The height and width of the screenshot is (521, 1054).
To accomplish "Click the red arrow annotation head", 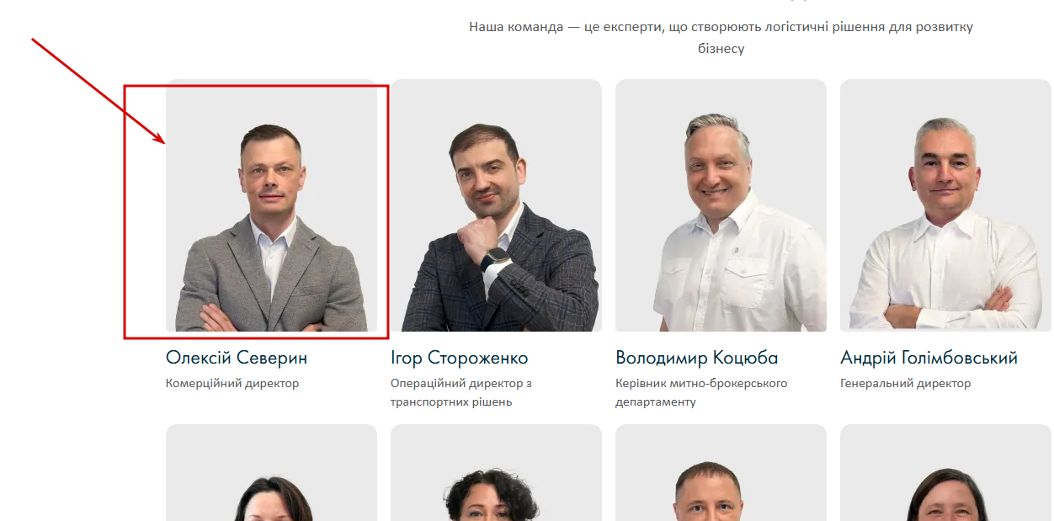I will pos(157,137).
